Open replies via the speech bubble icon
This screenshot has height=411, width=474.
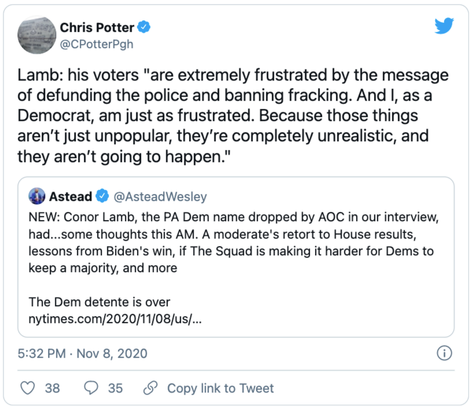(91, 387)
